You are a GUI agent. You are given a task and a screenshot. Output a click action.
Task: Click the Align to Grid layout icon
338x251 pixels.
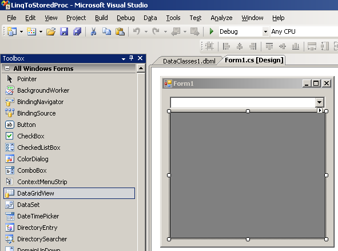coord(209,46)
